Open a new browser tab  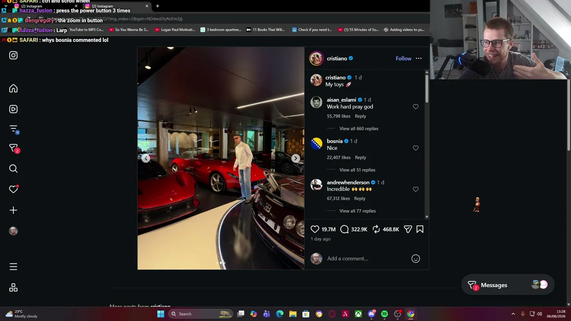[x=157, y=6]
